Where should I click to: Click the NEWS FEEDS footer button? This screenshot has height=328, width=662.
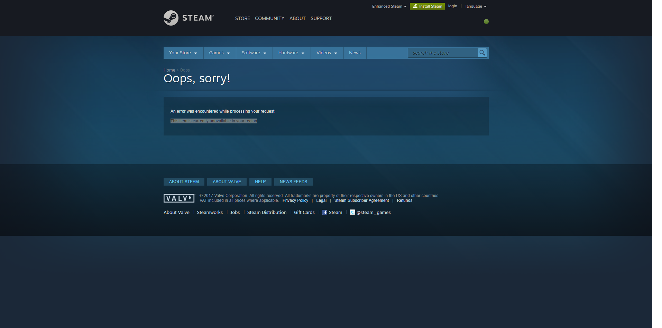coord(293,181)
